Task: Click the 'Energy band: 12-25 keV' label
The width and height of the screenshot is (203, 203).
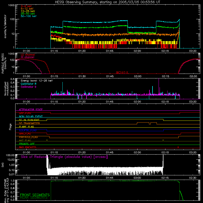Action: pyautogui.click(x=37, y=81)
